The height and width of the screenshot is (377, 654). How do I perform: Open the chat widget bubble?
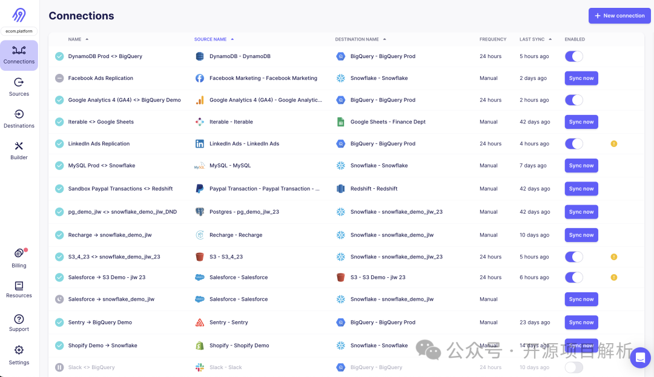pos(640,358)
